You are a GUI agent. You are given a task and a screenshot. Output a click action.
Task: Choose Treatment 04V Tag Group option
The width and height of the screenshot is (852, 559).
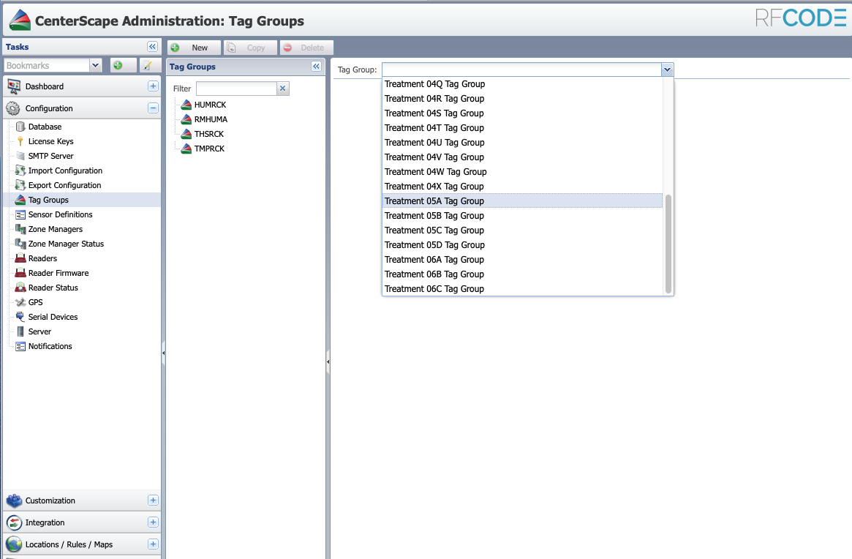[x=523, y=158]
